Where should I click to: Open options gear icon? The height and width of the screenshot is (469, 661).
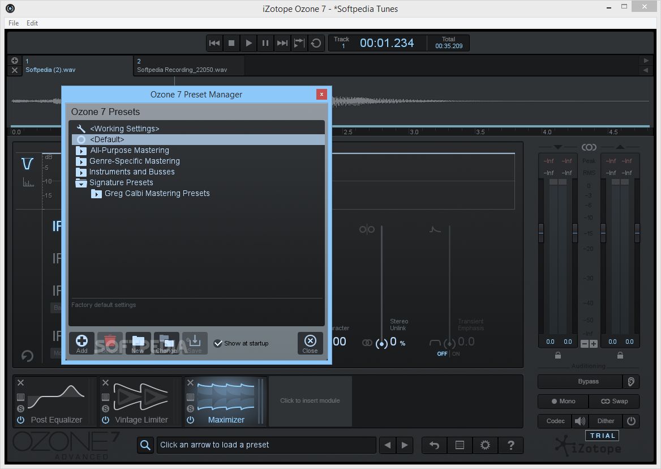coord(485,445)
